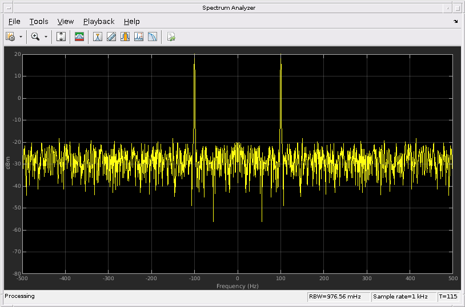Click the RBW status bar field
465x307 pixels.
[338, 297]
